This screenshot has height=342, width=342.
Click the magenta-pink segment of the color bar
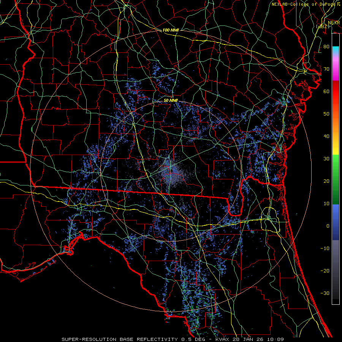click(336, 68)
